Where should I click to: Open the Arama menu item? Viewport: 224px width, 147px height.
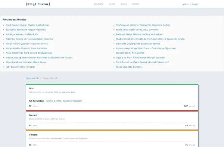[x=124, y=4]
